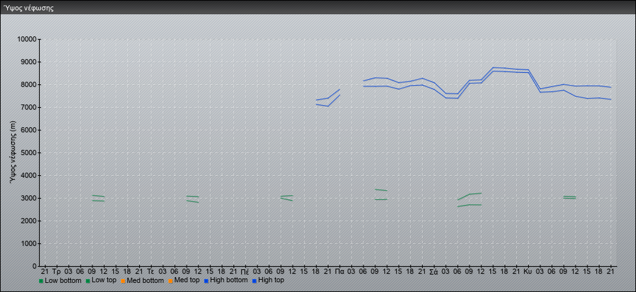636x292 pixels.
Task: Select the Τρ day label on x-axis
Action: pos(57,271)
